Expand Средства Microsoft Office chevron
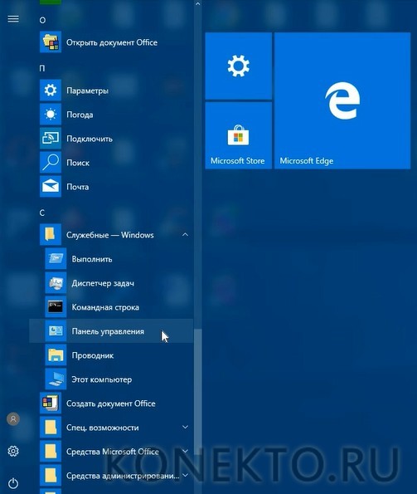417x494 pixels. coord(185,451)
